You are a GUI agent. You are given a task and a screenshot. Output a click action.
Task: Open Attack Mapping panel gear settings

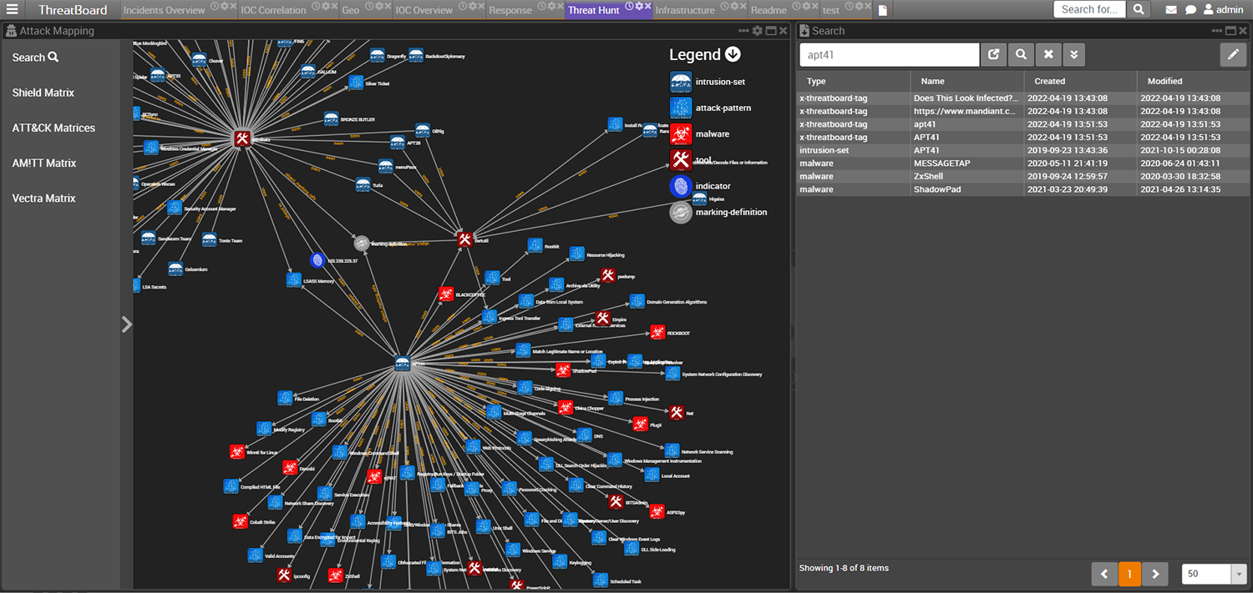coord(757,31)
